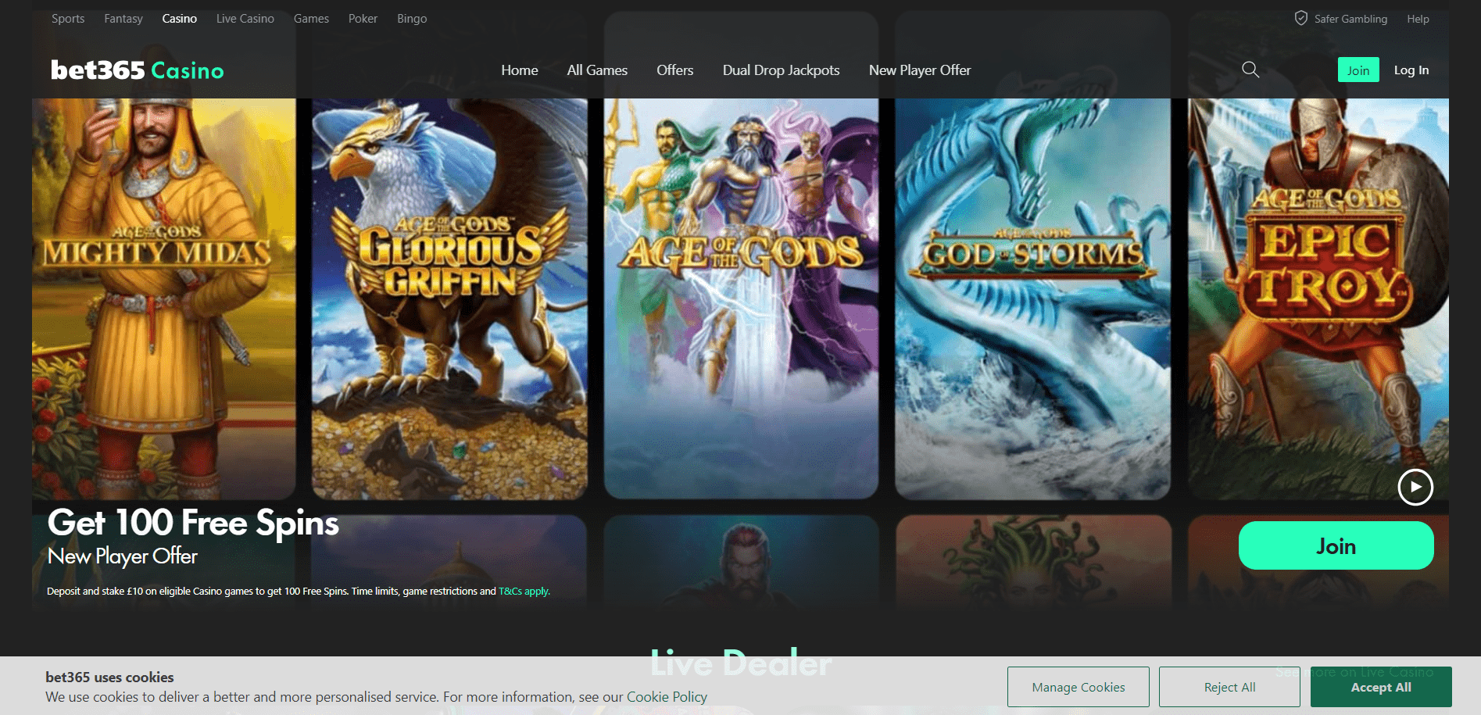The width and height of the screenshot is (1481, 715).
Task: Click the Get 100 Free Spins heading
Action: tap(193, 523)
